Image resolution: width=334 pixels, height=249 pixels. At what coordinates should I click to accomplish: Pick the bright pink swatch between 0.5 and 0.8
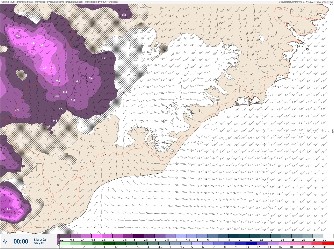tap(97, 236)
